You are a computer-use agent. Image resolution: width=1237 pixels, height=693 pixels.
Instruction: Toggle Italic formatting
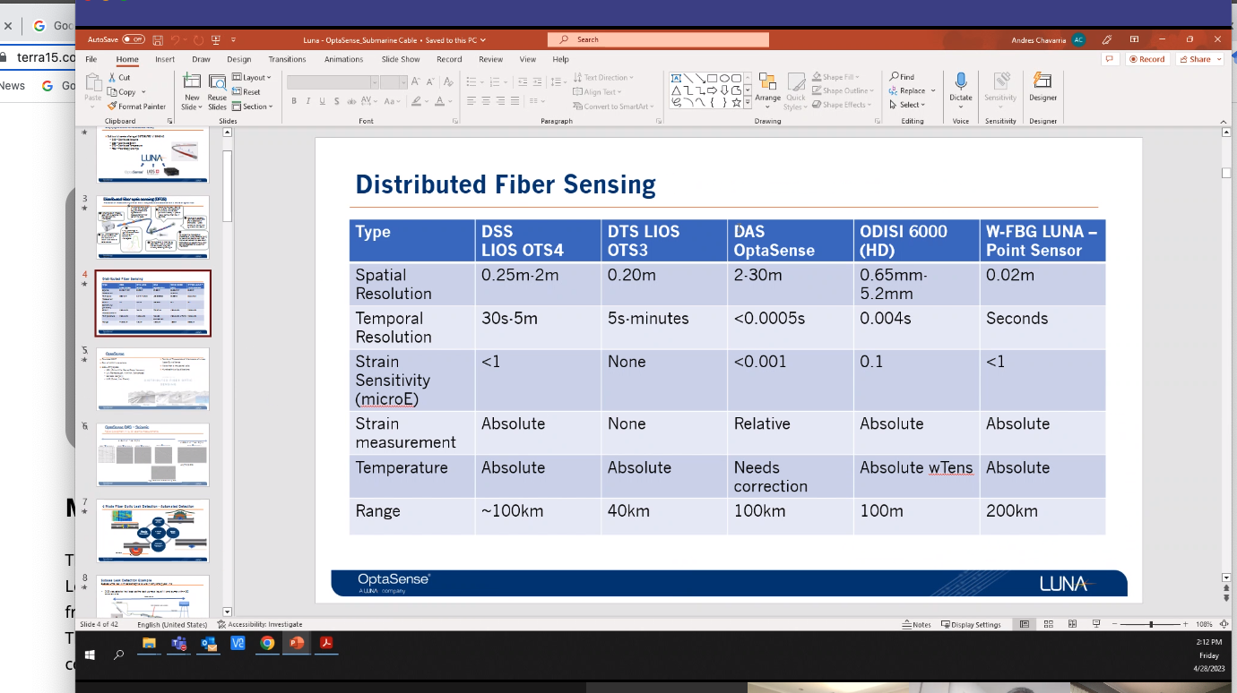[307, 101]
